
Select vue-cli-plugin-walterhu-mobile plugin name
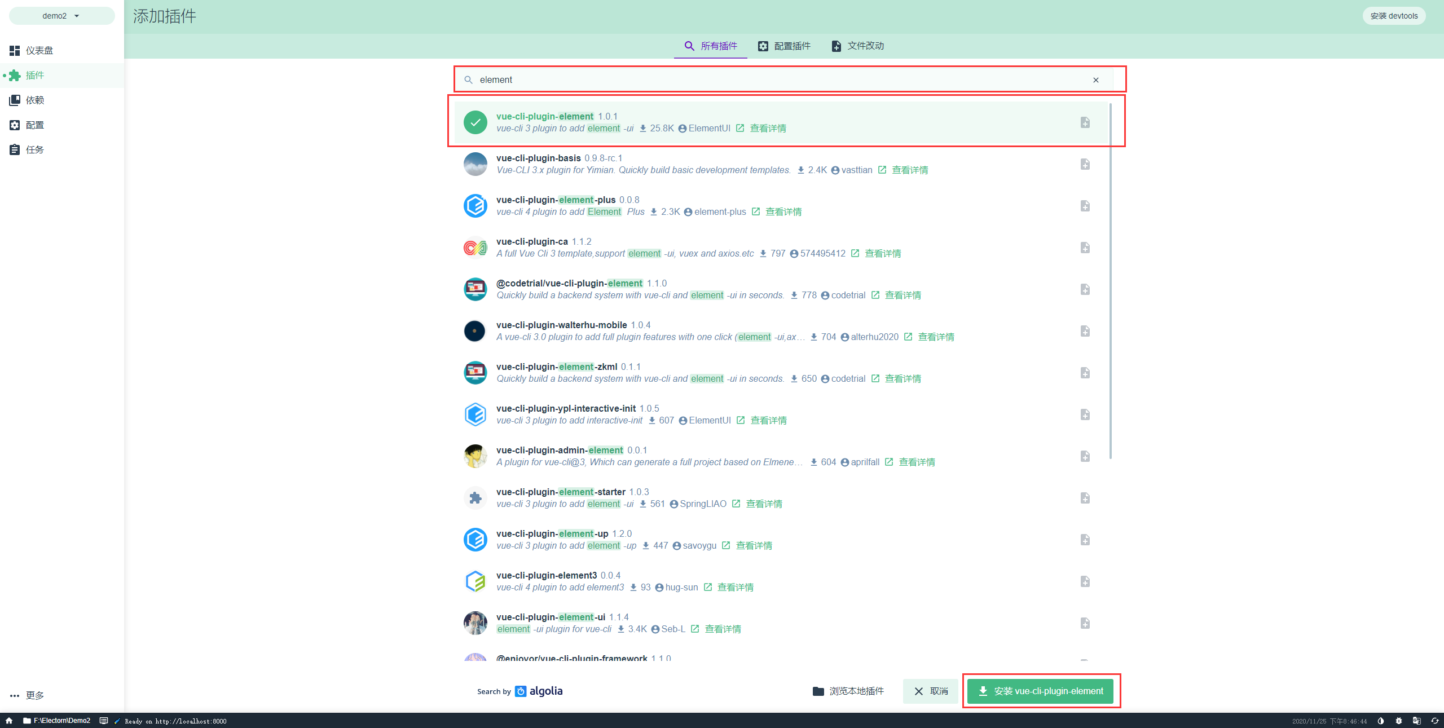point(561,325)
